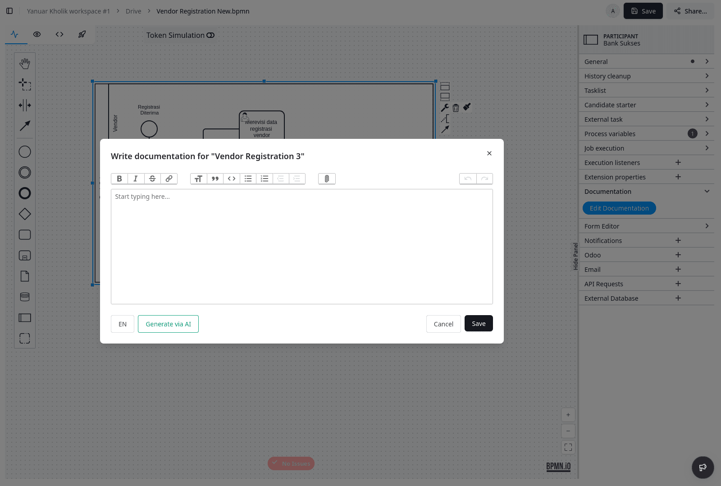Click the Generate via AI button
Screen dimensions: 721x486
(168, 324)
